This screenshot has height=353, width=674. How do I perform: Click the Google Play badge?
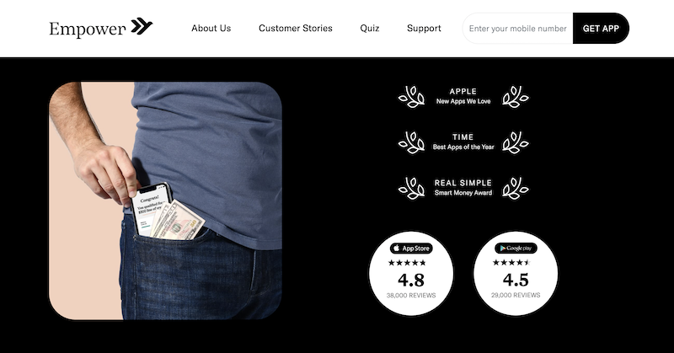(516, 248)
